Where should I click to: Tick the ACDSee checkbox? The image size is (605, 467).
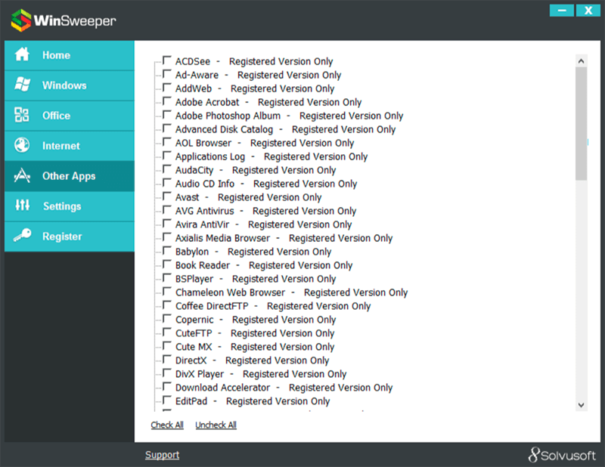tap(166, 60)
